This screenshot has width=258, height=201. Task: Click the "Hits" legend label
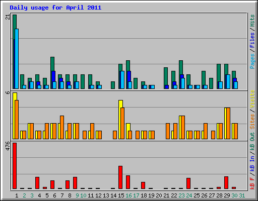pos(252,21)
